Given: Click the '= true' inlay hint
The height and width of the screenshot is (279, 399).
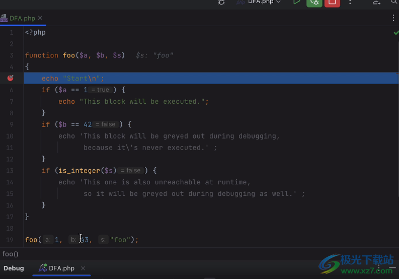Looking at the screenshot, I should coord(100,90).
